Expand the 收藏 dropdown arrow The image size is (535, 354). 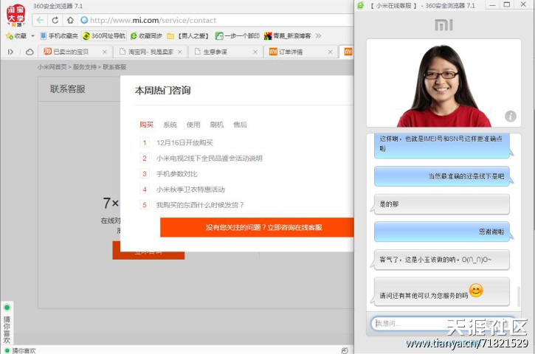pos(32,36)
